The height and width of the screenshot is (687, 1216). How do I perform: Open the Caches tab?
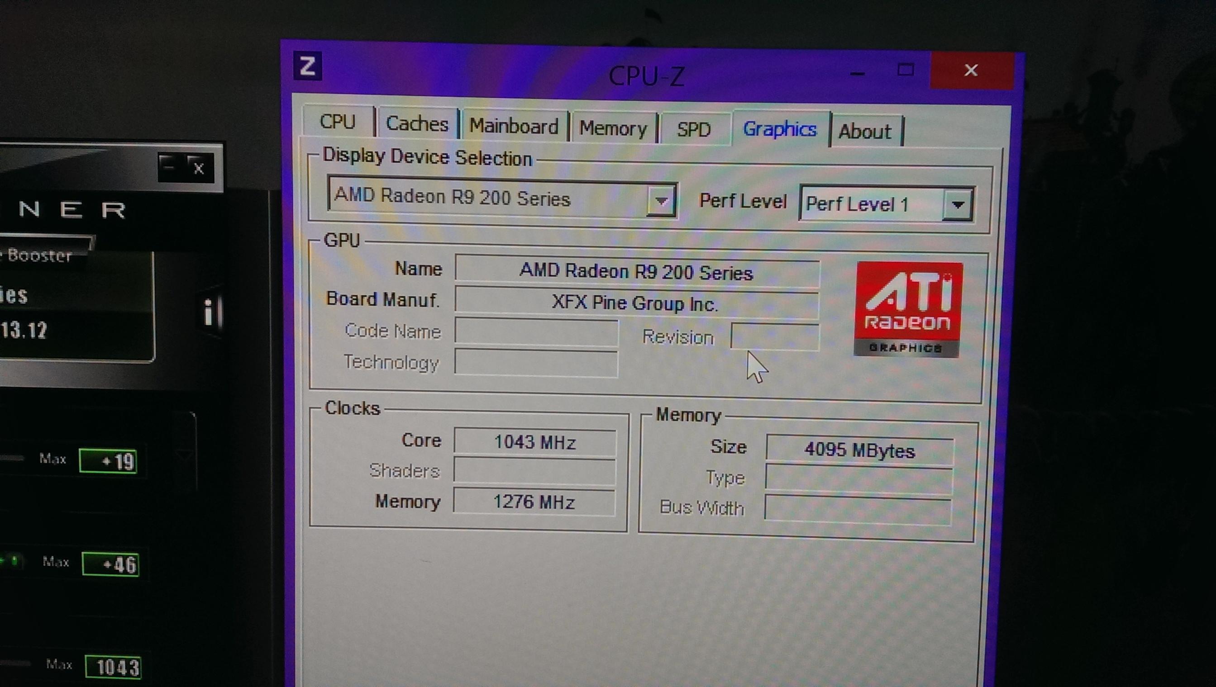coord(417,123)
